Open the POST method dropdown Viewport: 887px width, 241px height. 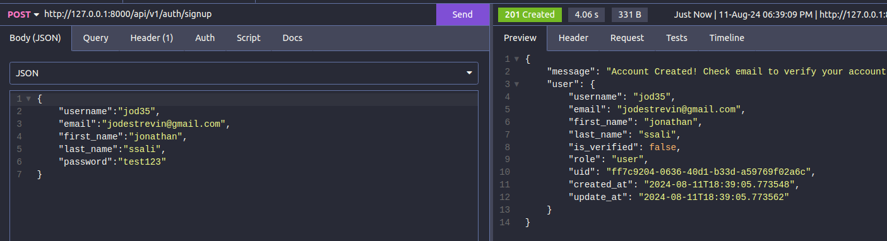pos(23,14)
